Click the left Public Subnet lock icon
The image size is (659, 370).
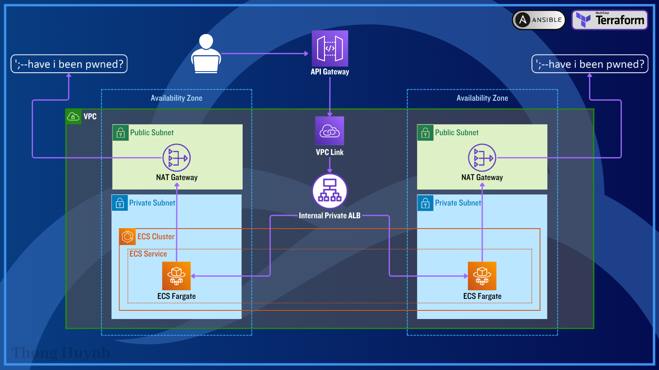(121, 133)
